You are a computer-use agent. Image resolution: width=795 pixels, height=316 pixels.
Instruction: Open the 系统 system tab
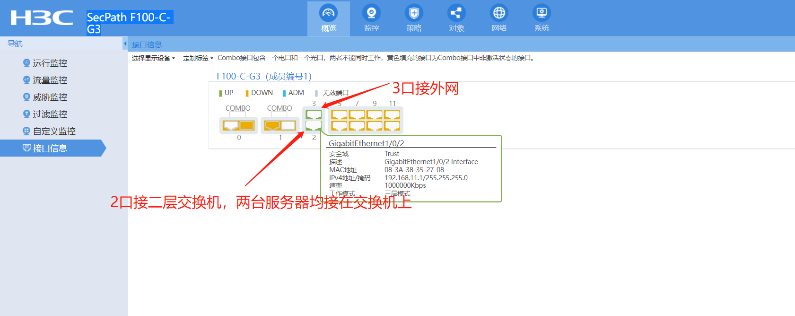coord(542,19)
